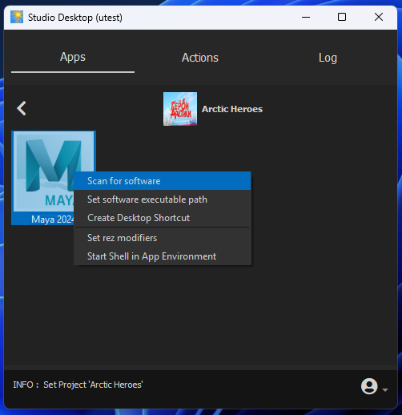Close the Studio Desktop window
Screen dimensions: 402x415
379,17
